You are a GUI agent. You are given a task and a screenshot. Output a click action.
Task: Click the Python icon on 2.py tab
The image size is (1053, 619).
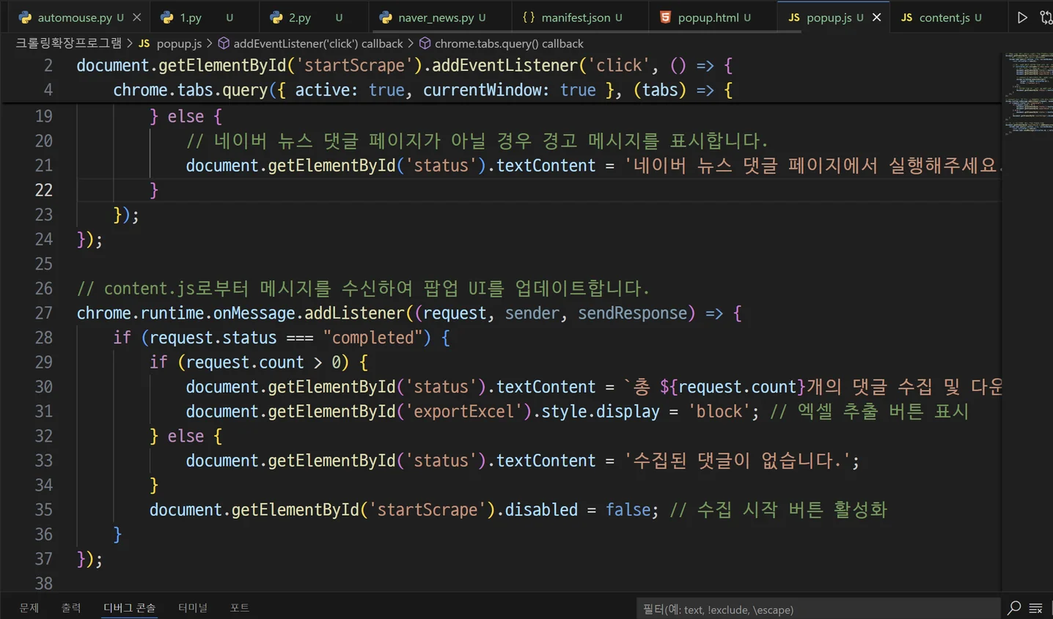276,17
